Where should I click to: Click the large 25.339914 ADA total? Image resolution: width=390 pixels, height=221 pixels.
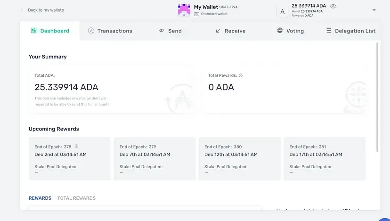point(66,87)
